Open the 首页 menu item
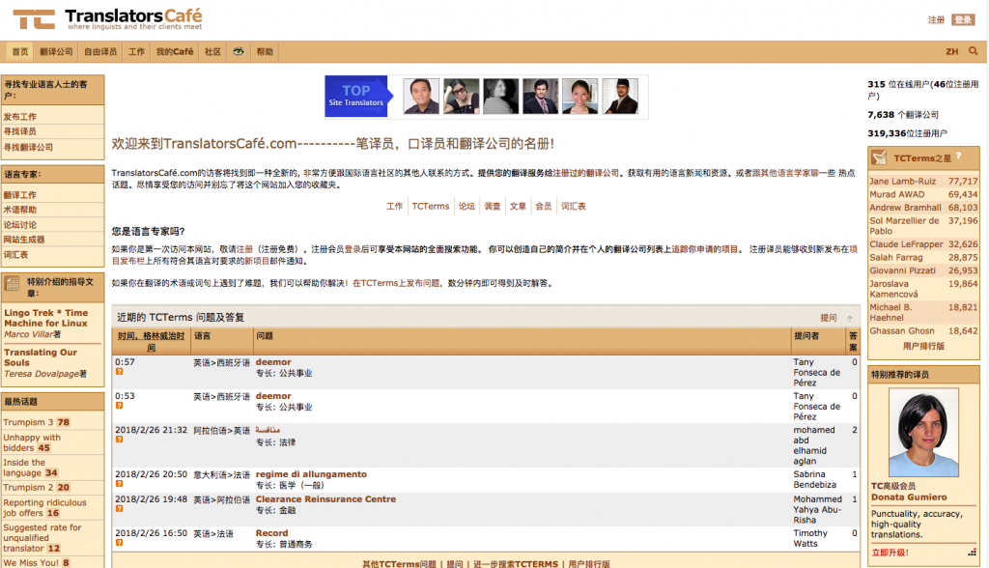 pos(20,52)
